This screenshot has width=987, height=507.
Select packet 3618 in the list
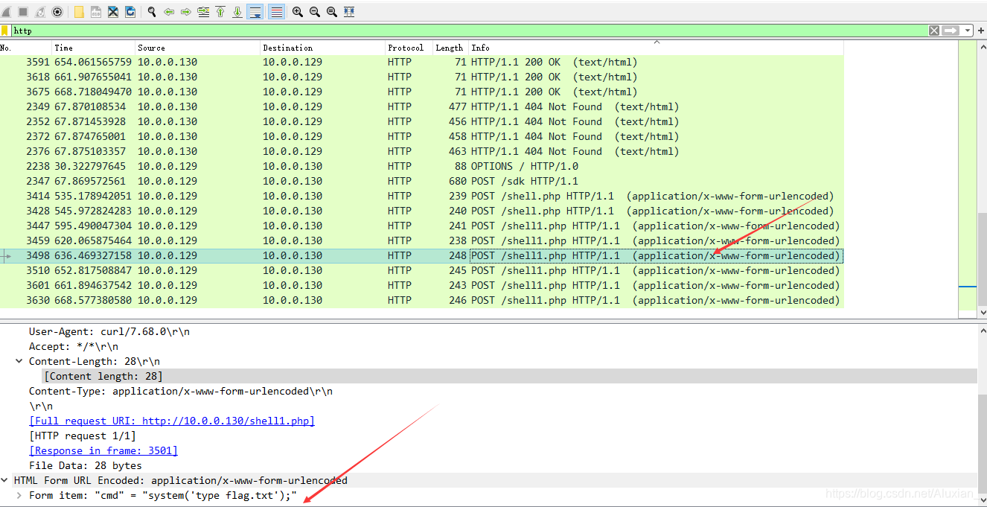click(421, 77)
